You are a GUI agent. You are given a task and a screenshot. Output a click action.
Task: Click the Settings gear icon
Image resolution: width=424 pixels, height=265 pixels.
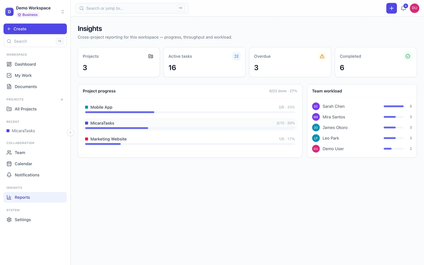click(9, 220)
